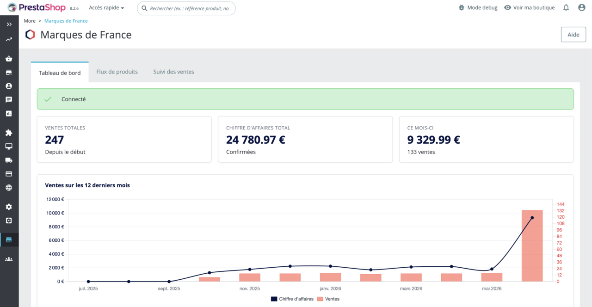Click the Depuis le début caption
Viewport: 592px width, 307px height.
coord(65,152)
